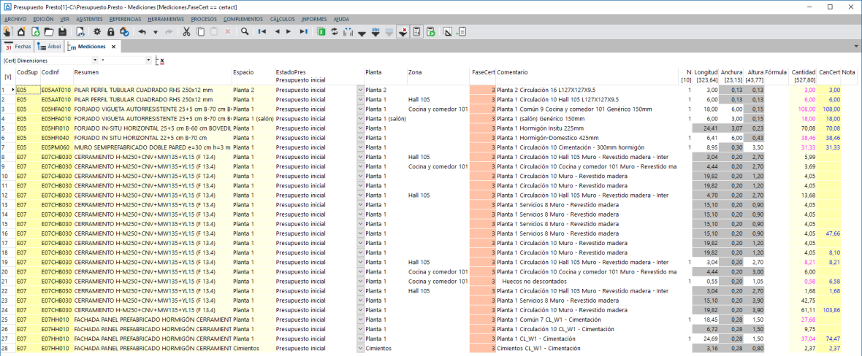Screen dimensions: 862x356
Task: Select row number 7 header
Action: 8,147
